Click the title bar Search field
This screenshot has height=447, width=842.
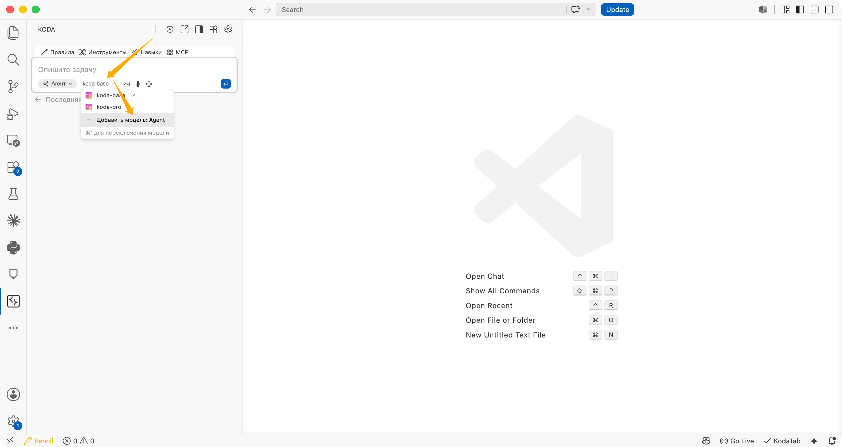pos(421,9)
